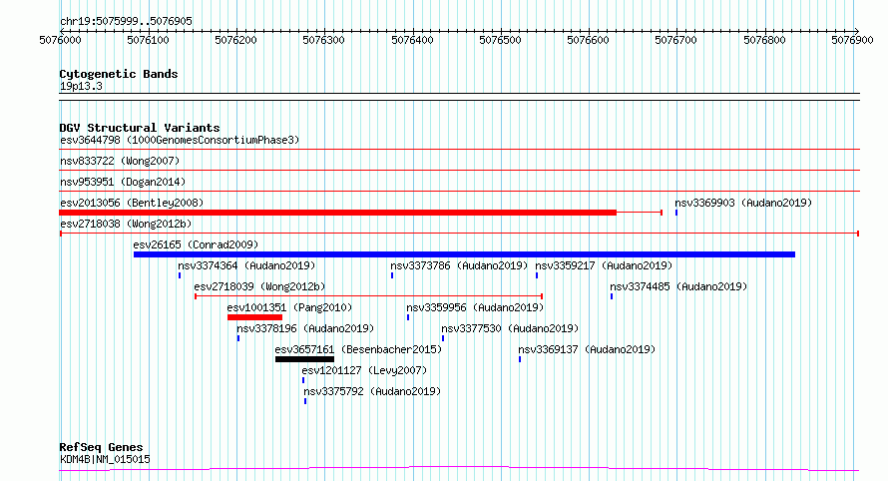
Task: Click ruler position 5076700
Action: (x=675, y=40)
